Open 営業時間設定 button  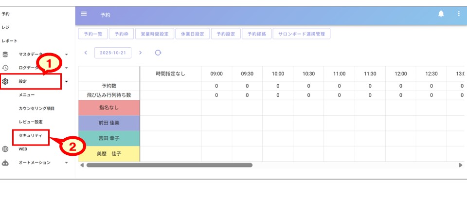[154, 34]
